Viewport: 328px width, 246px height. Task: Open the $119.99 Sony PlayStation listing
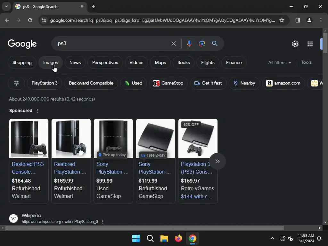click(x=155, y=168)
